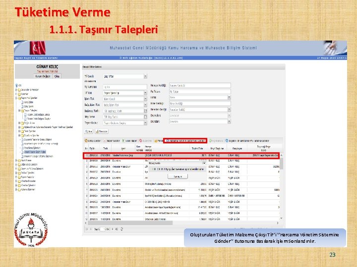The width and height of the screenshot is (357, 267).
Task: Collapse the Taşınır Talepleri tree folder
Action: (19, 111)
